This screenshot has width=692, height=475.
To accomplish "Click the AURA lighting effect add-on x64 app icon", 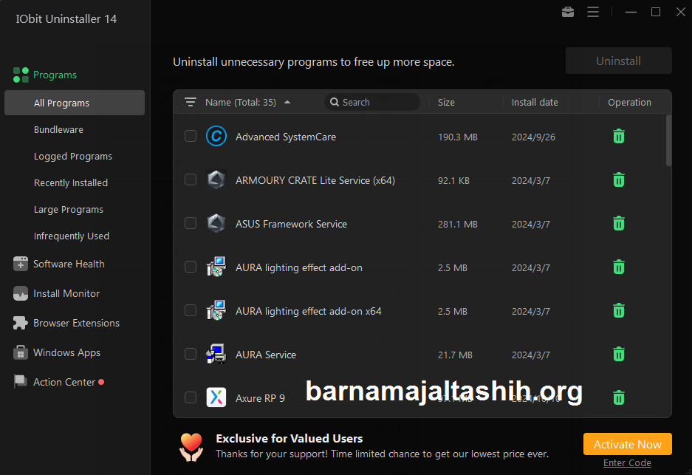I will 216,310.
